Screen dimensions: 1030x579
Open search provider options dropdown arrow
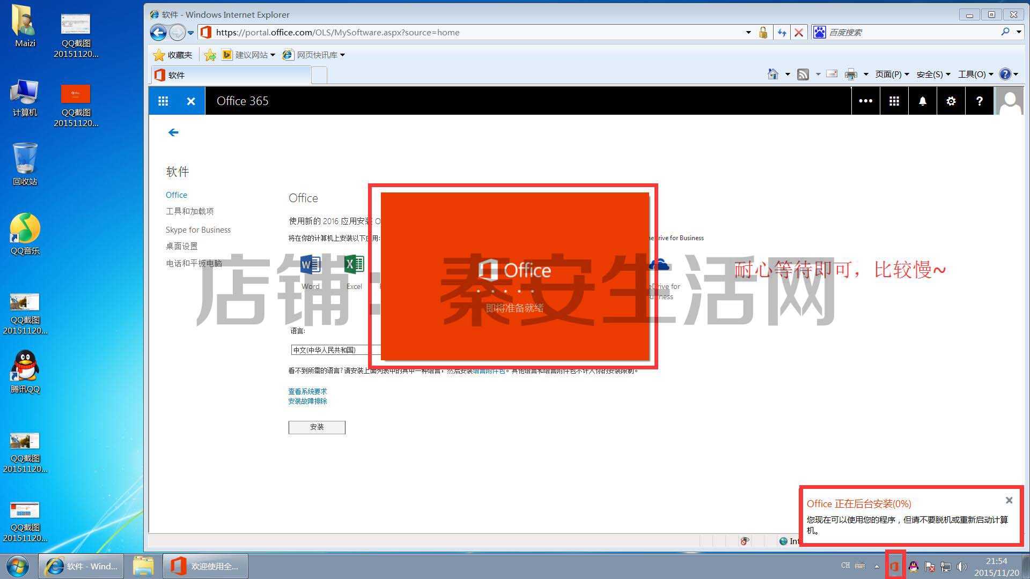tap(1019, 32)
